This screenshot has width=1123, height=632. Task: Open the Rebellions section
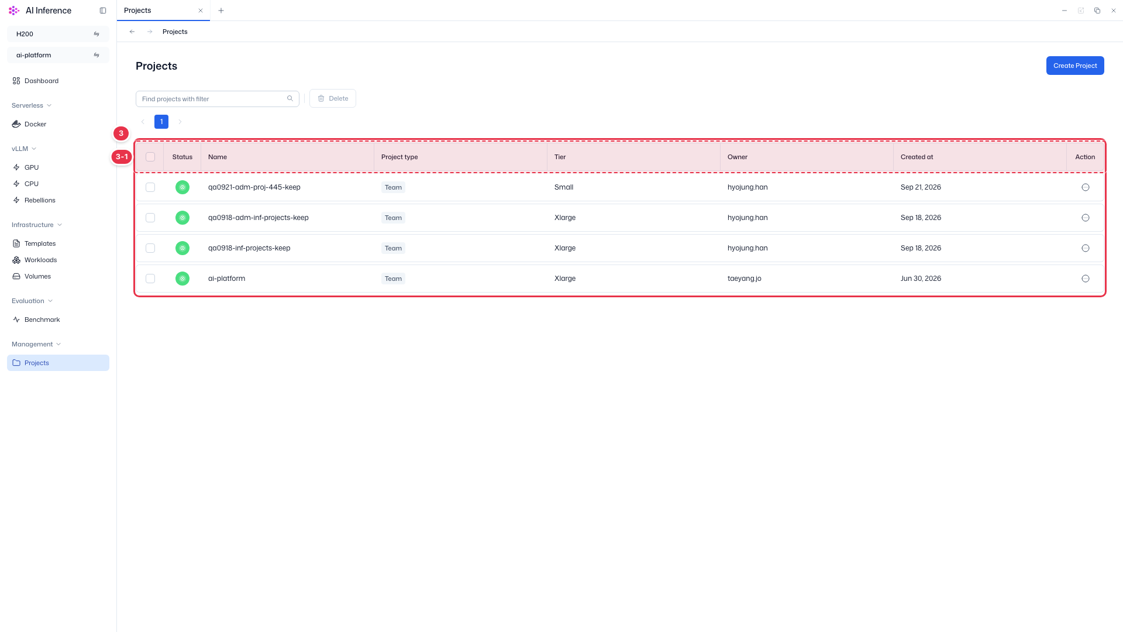[x=58, y=200]
